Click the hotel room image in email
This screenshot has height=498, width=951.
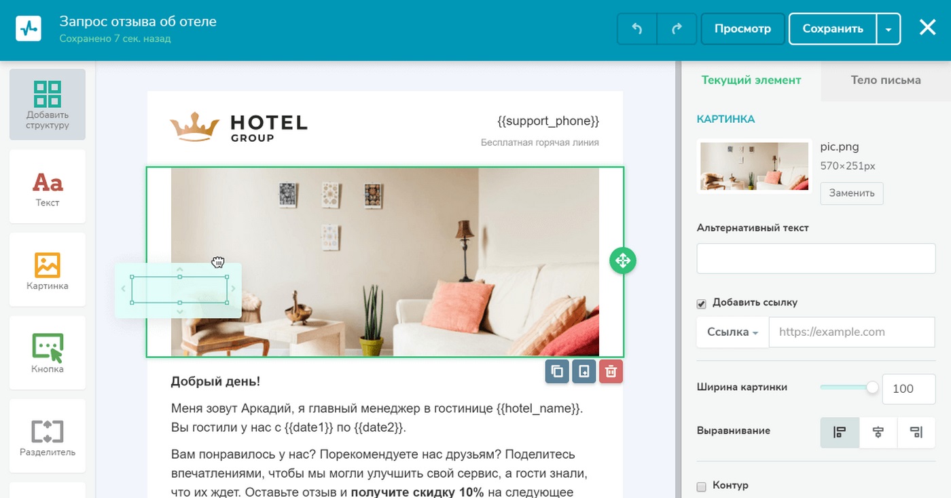click(x=385, y=262)
